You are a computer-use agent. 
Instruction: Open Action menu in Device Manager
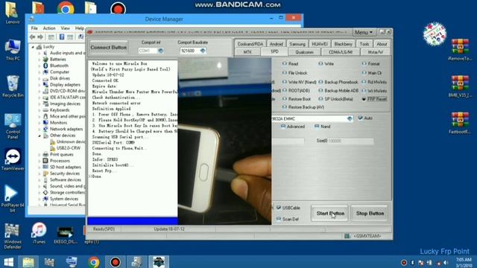[49, 28]
